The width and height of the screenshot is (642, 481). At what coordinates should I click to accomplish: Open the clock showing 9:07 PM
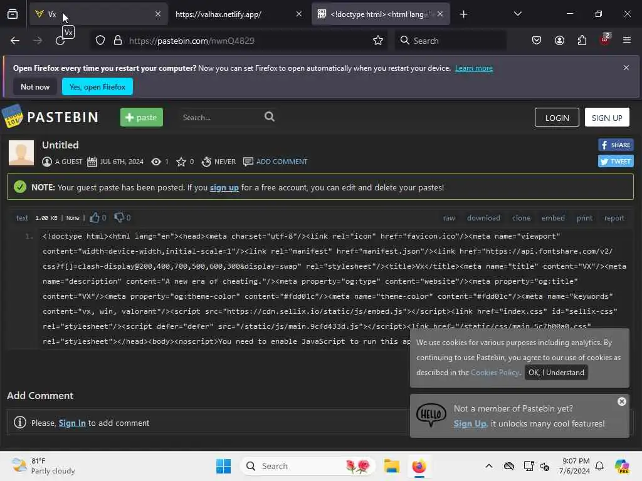pos(574,466)
